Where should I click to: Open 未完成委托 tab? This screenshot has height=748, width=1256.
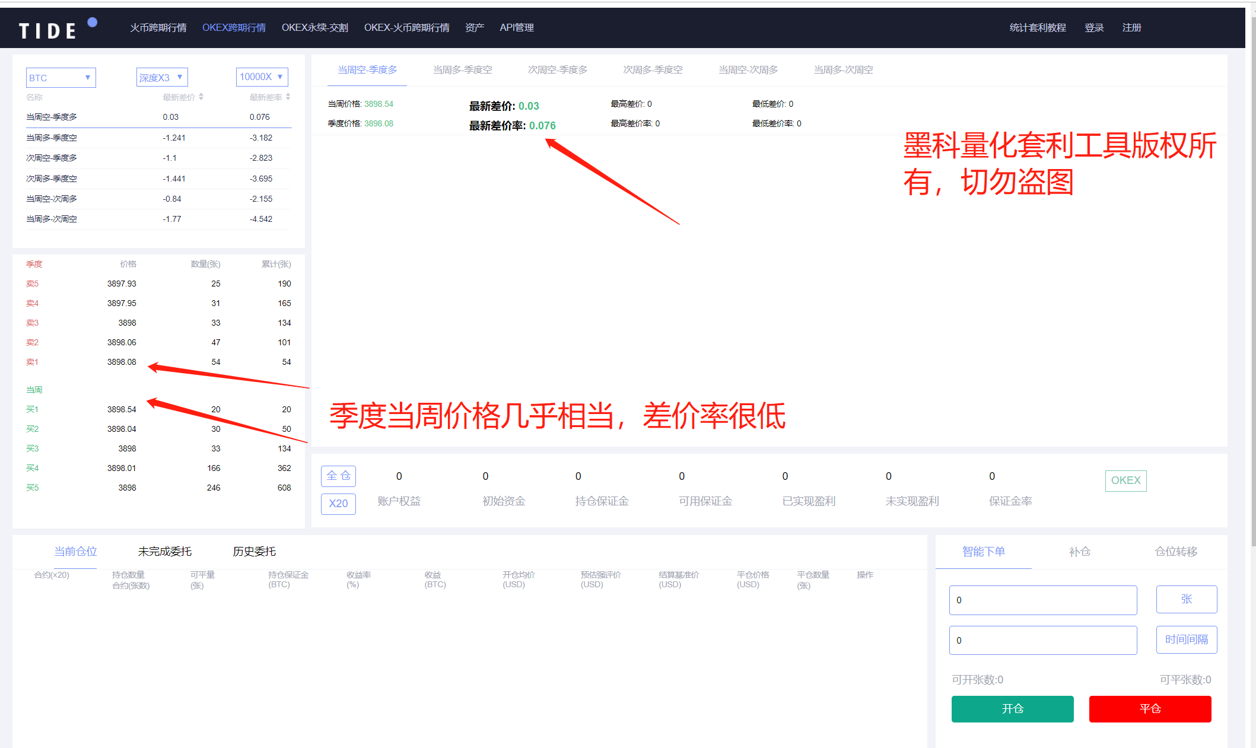coord(165,552)
